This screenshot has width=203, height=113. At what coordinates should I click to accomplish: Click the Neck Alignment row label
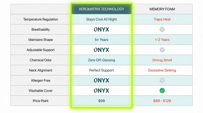click(x=41, y=70)
